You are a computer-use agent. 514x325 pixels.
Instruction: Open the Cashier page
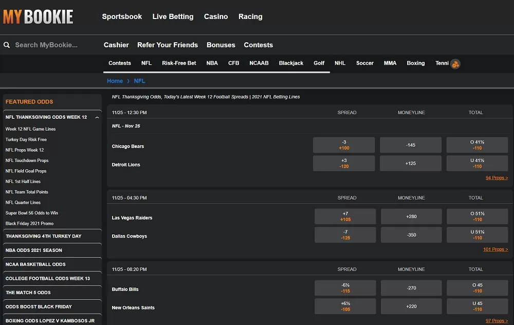[x=116, y=45]
